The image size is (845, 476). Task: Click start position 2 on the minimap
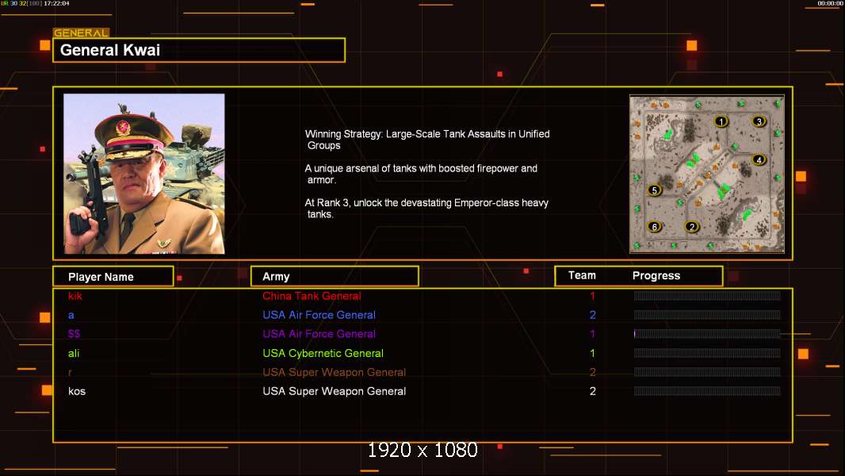pos(692,227)
